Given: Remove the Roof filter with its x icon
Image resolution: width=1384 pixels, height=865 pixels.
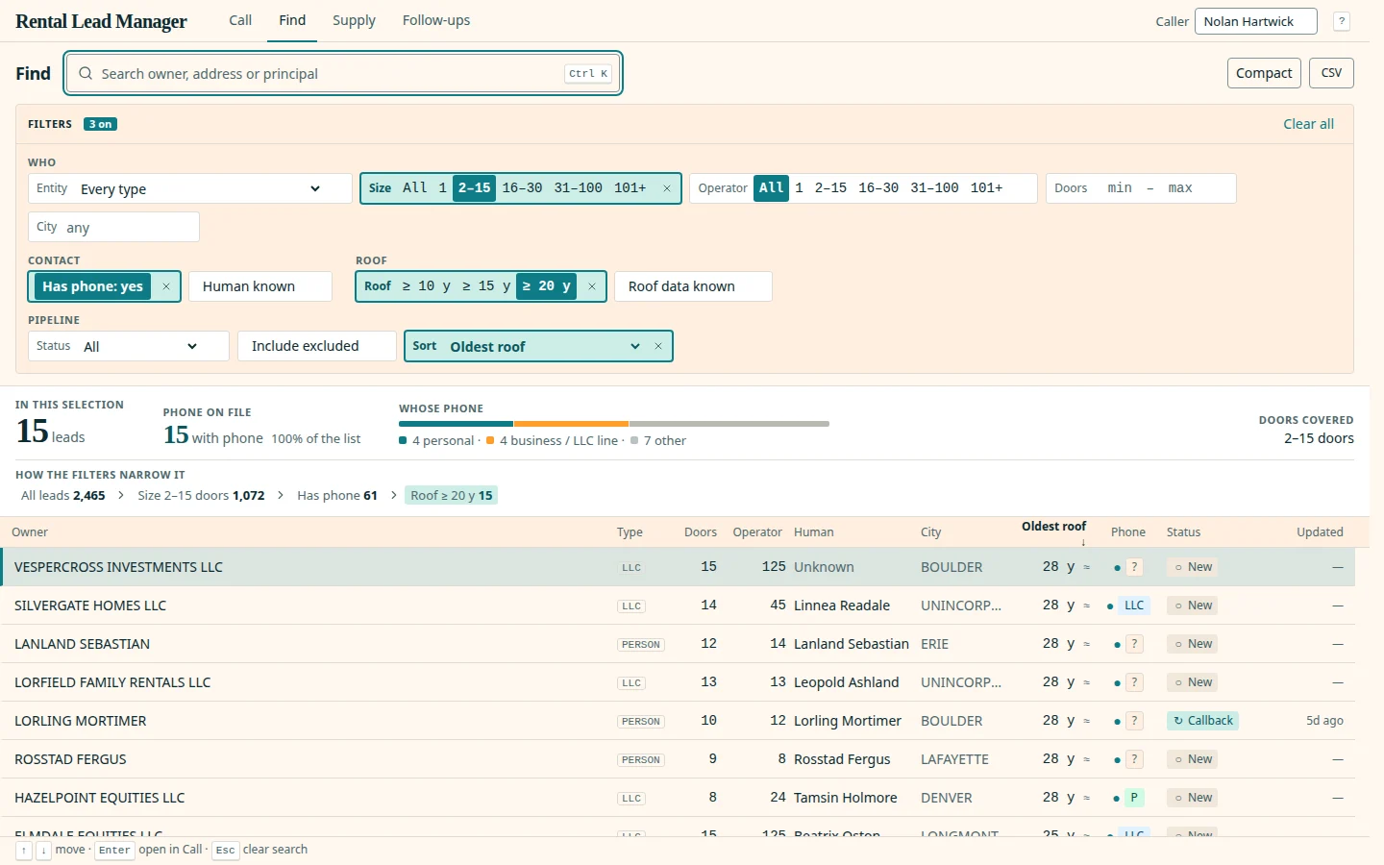Looking at the screenshot, I should [x=592, y=286].
